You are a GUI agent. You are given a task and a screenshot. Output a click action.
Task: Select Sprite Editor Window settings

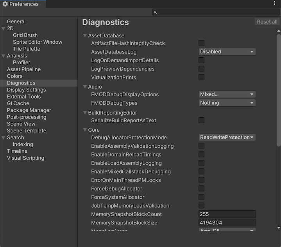tap(38, 42)
